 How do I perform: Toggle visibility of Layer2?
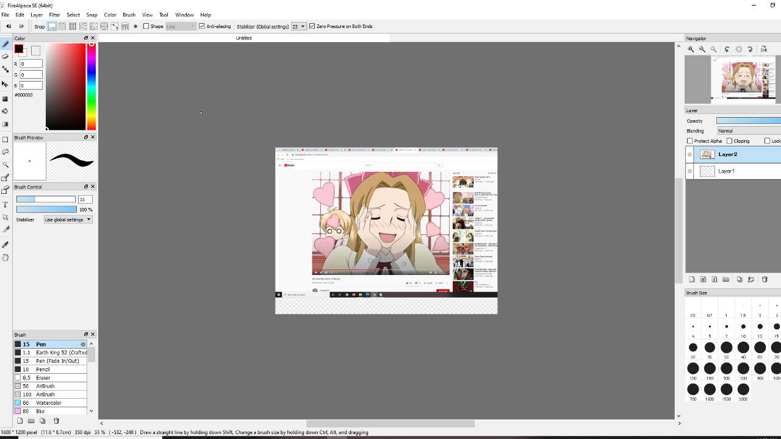pyautogui.click(x=690, y=155)
